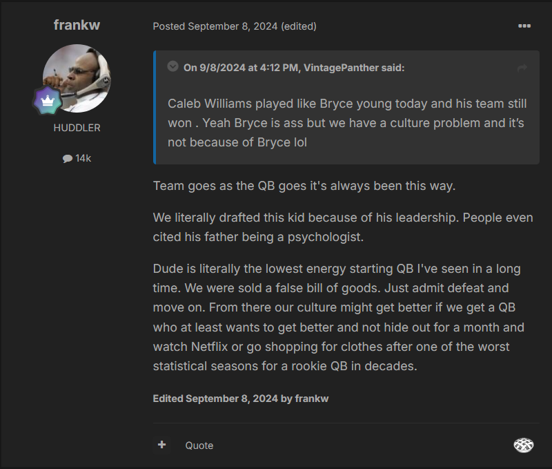Click the (edited) label beside post date
Image resolution: width=552 pixels, height=469 pixels.
[299, 26]
